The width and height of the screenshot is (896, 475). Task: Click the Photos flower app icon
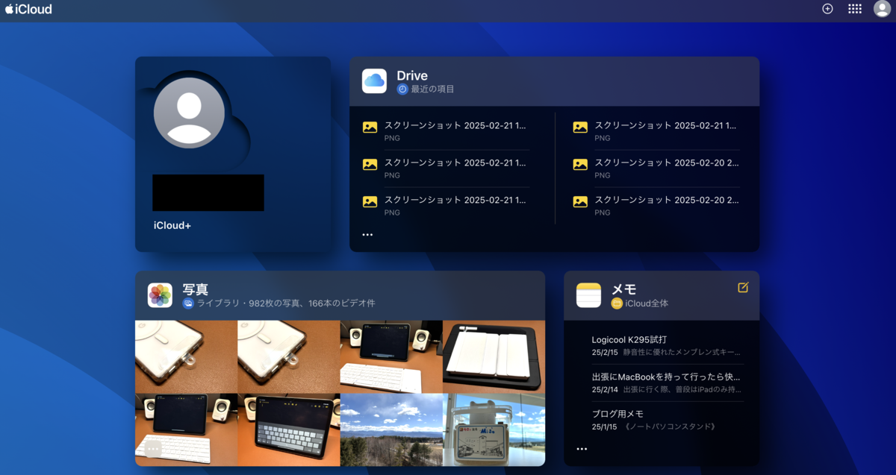click(x=160, y=295)
